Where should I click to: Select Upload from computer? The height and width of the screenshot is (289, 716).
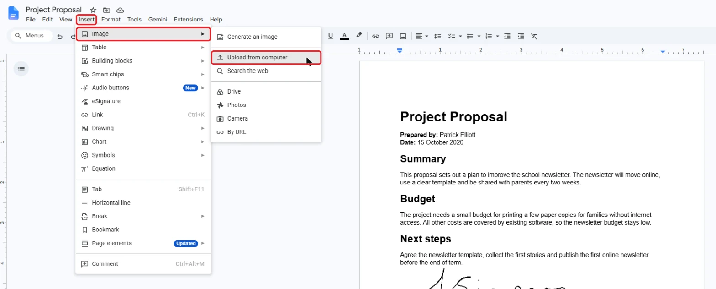point(266,58)
